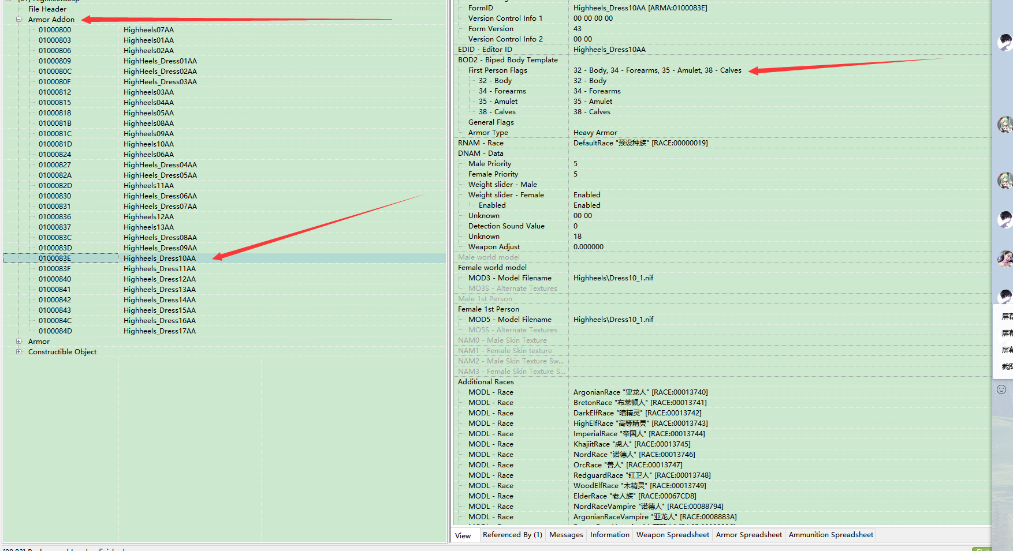Click FormID 01000812 in the tree
This screenshot has width=1013, height=551.
click(55, 92)
